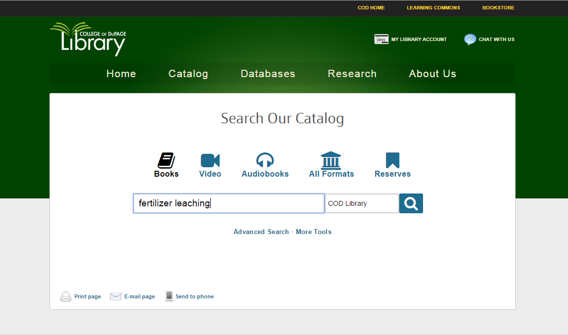Open the Advanced Search link
The width and height of the screenshot is (568, 335).
point(261,232)
